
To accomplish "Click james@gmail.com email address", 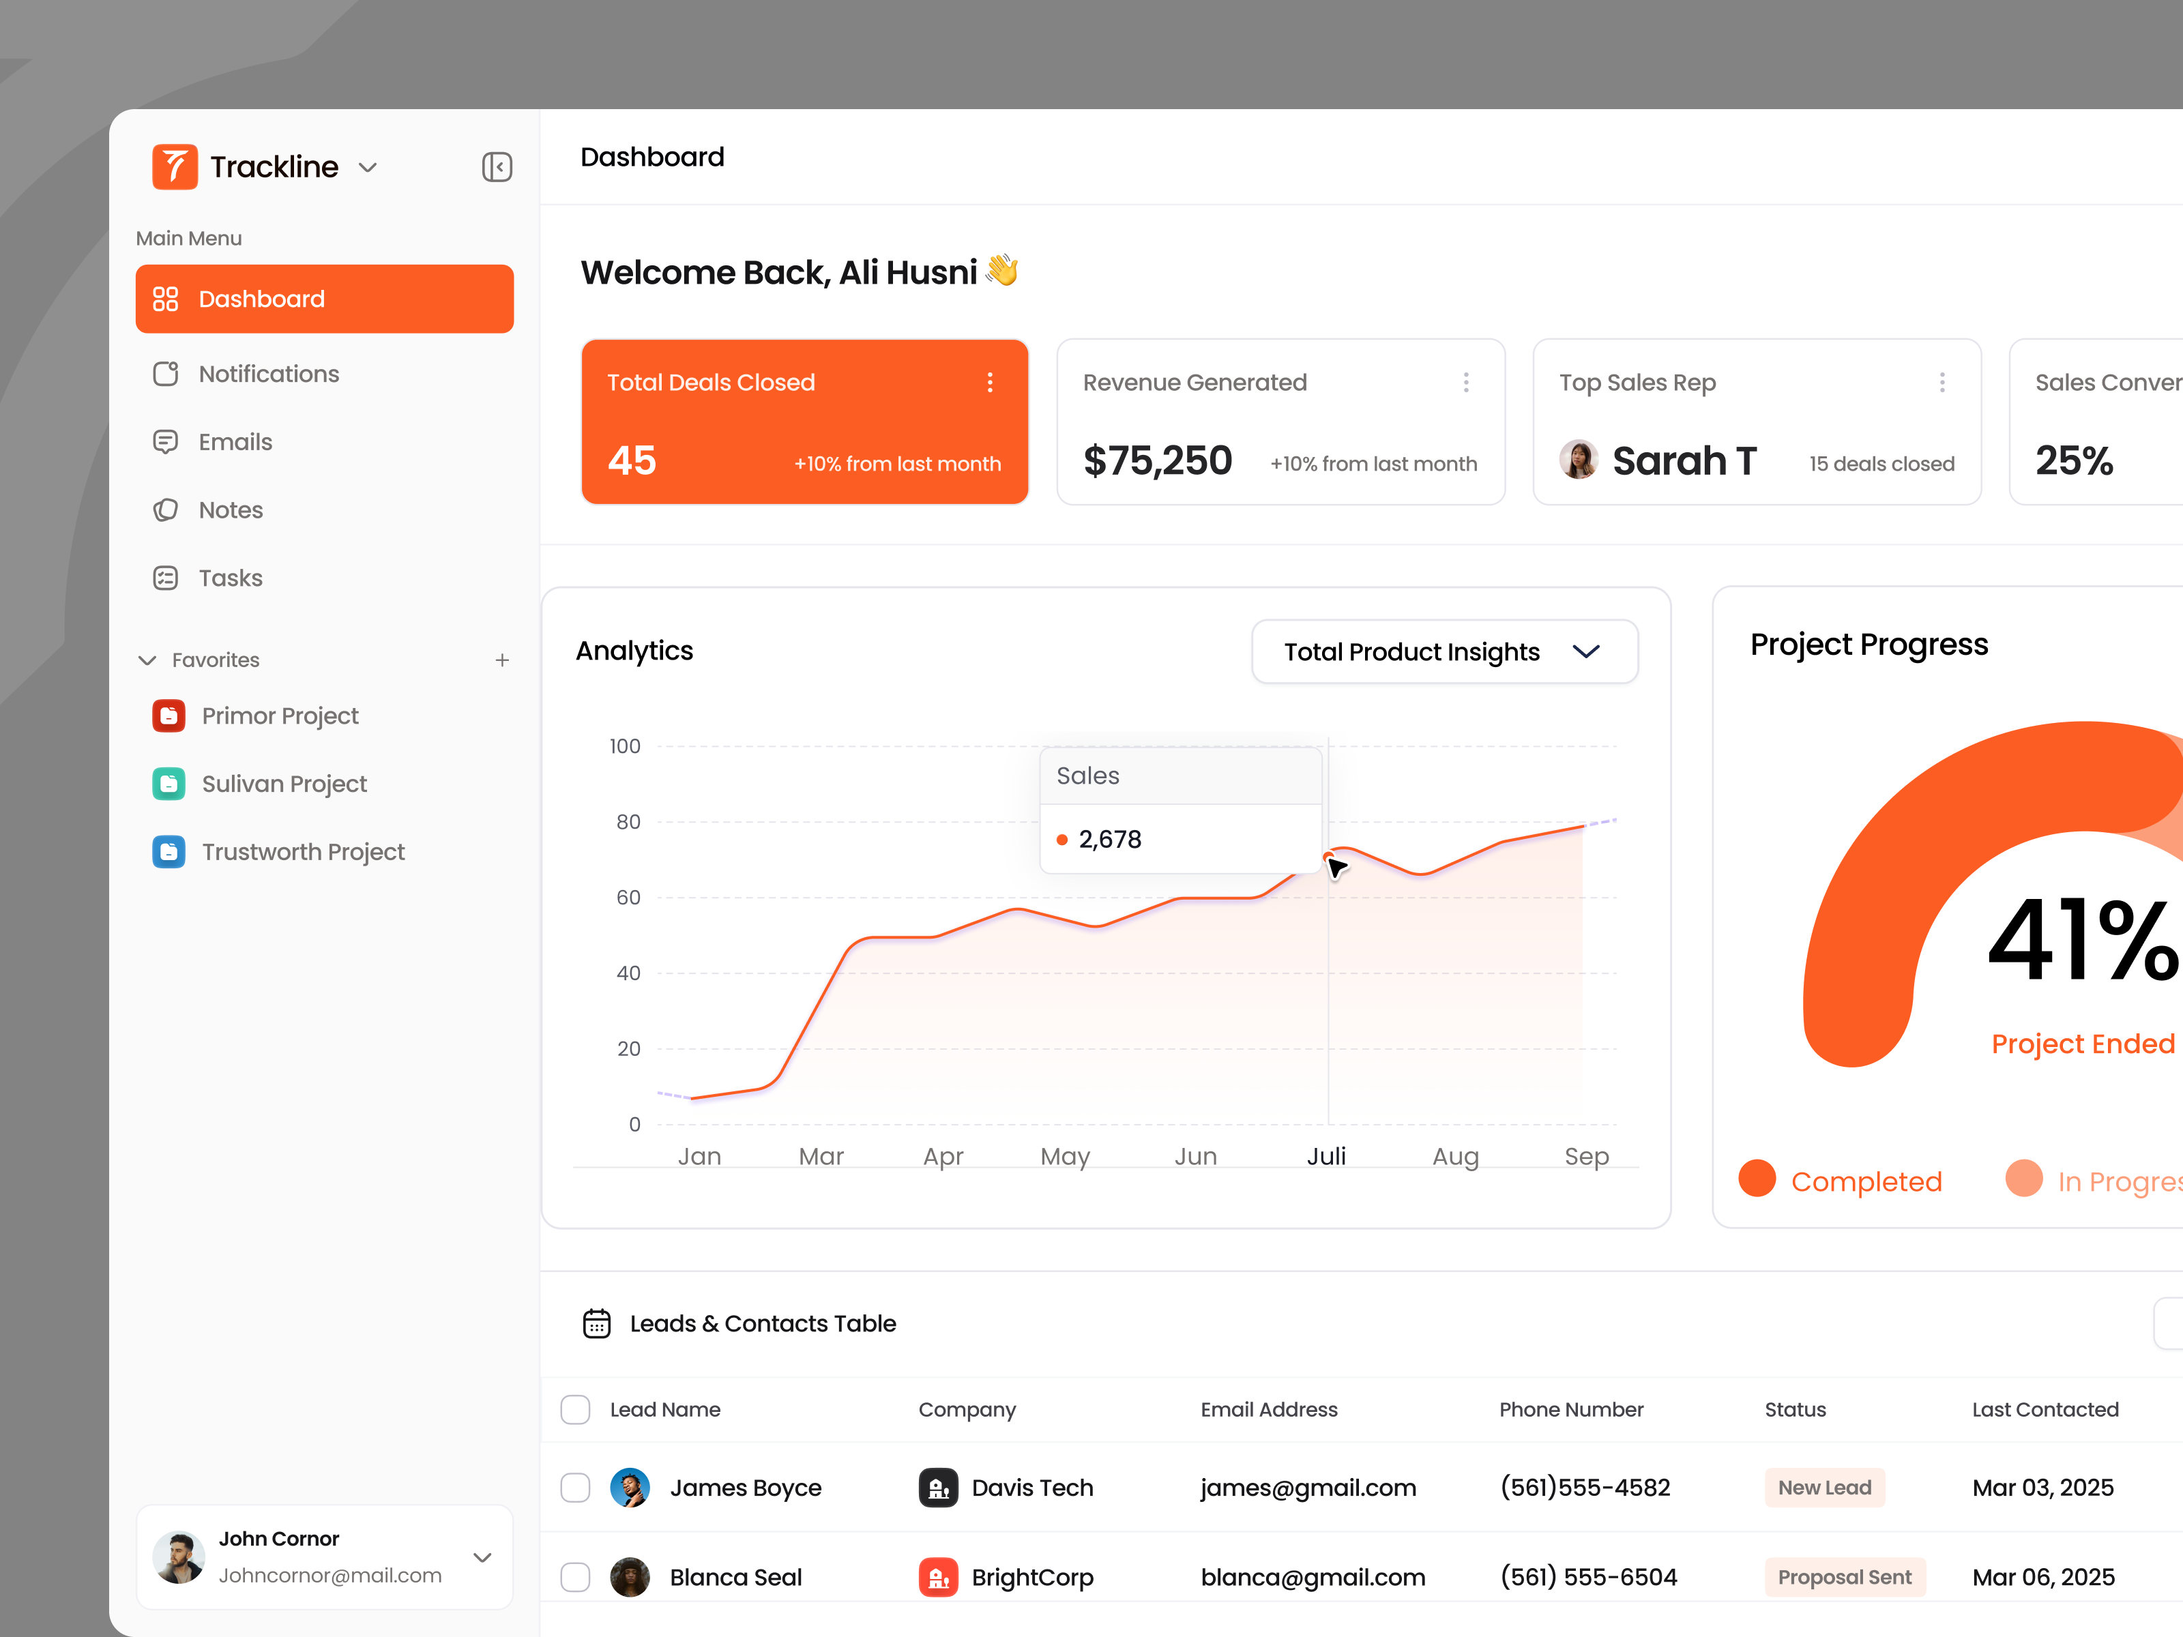I will (x=1308, y=1487).
